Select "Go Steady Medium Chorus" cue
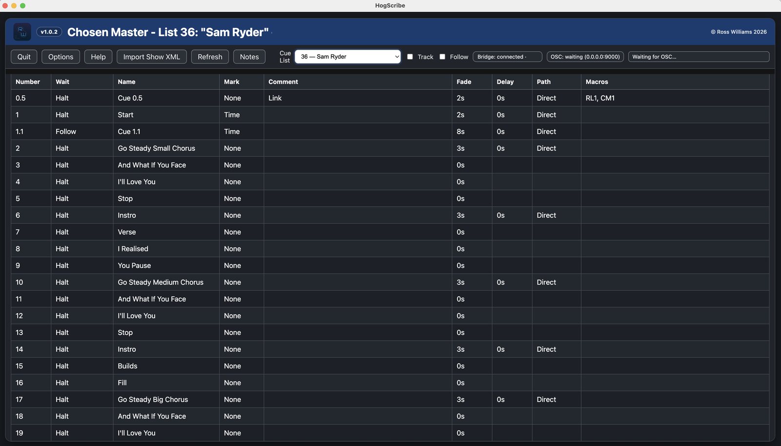Screen dimensions: 781x446 161,283
